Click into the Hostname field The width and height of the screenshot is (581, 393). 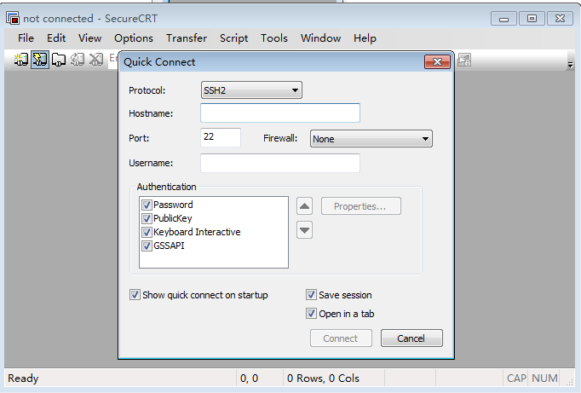click(x=280, y=113)
